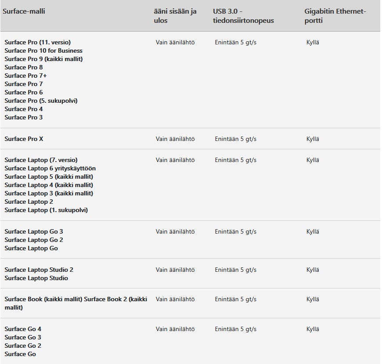
Task: Click "Vain äänilähtö" in the Surface Pro X row
Action: [175, 139]
